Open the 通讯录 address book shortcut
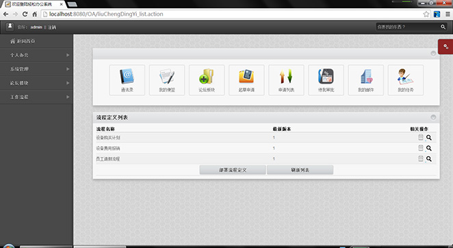 click(x=127, y=80)
